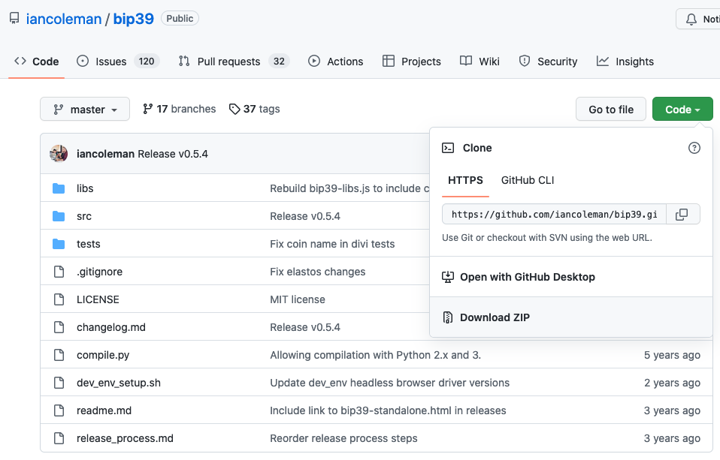
Task: Open the Wiki tab
Action: coord(479,62)
